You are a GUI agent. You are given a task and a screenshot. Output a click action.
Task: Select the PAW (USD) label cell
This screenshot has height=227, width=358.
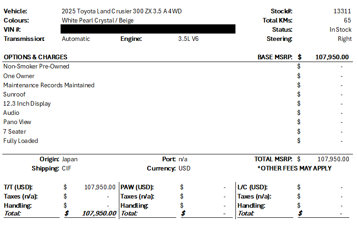coord(137,187)
